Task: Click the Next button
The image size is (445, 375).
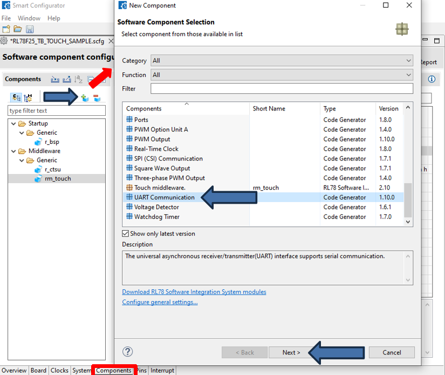Action: pyautogui.click(x=291, y=352)
